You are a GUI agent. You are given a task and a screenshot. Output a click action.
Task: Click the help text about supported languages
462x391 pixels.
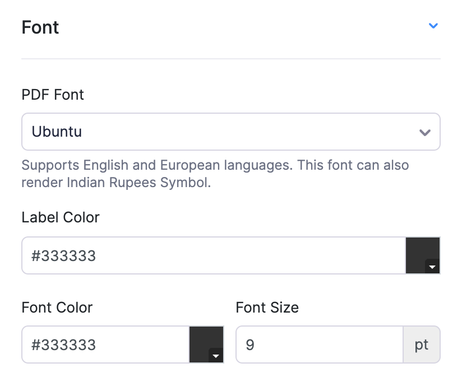click(215, 166)
